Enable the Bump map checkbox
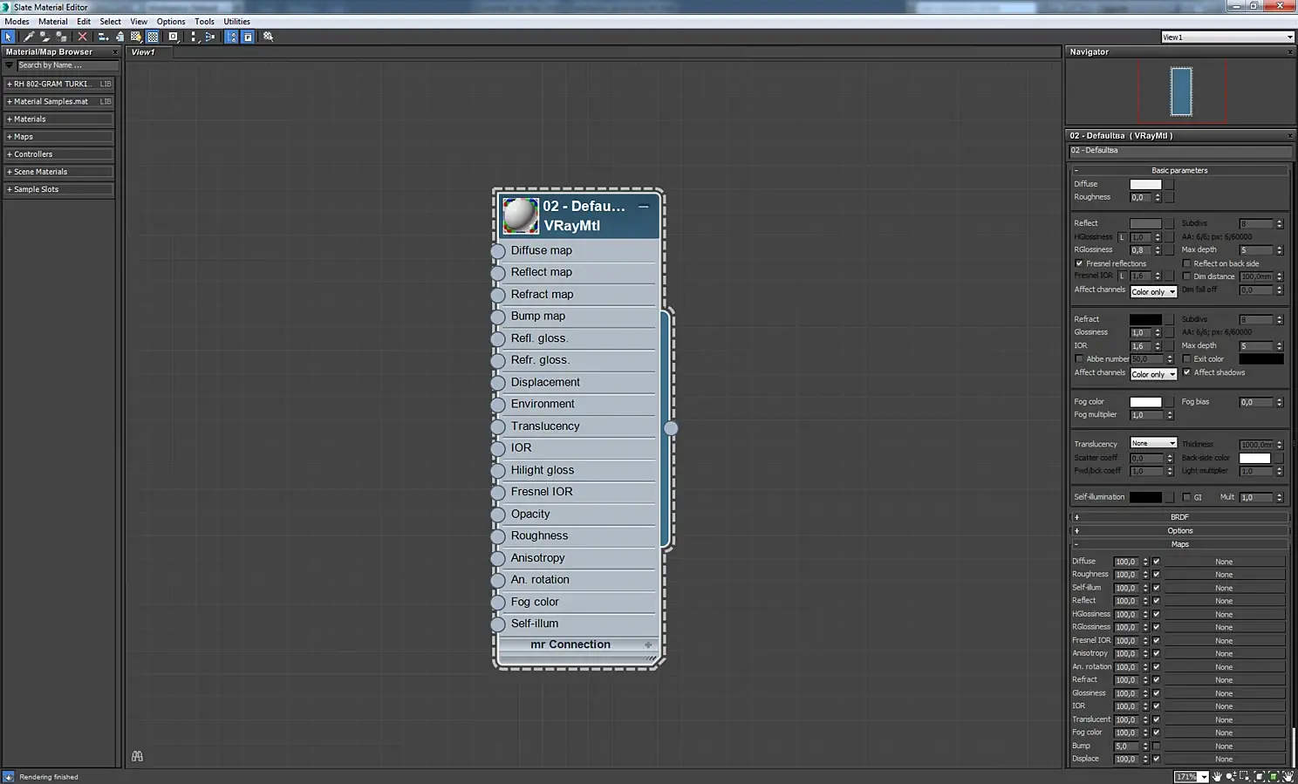Screen dimensions: 1298x784 tap(1156, 747)
